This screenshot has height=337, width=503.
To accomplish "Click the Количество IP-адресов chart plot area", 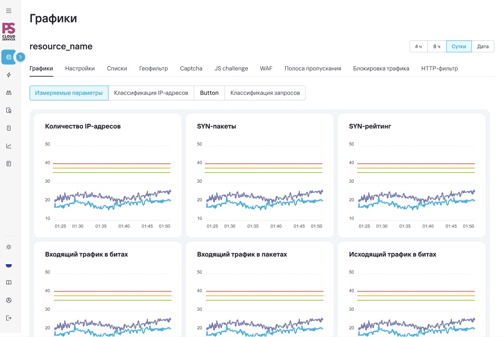I will click(x=112, y=183).
